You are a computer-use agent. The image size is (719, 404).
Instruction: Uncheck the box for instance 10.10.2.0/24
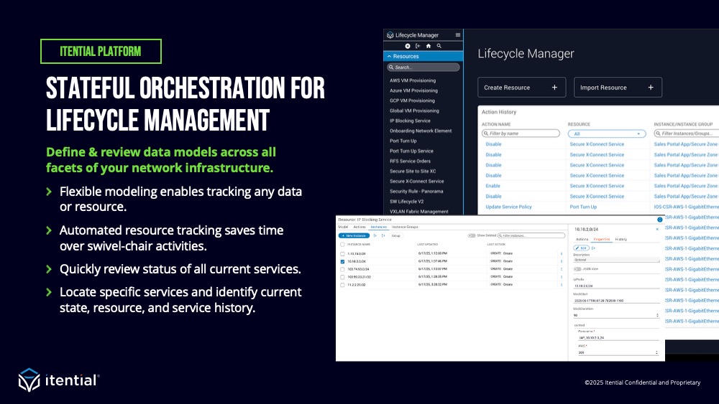[342, 262]
